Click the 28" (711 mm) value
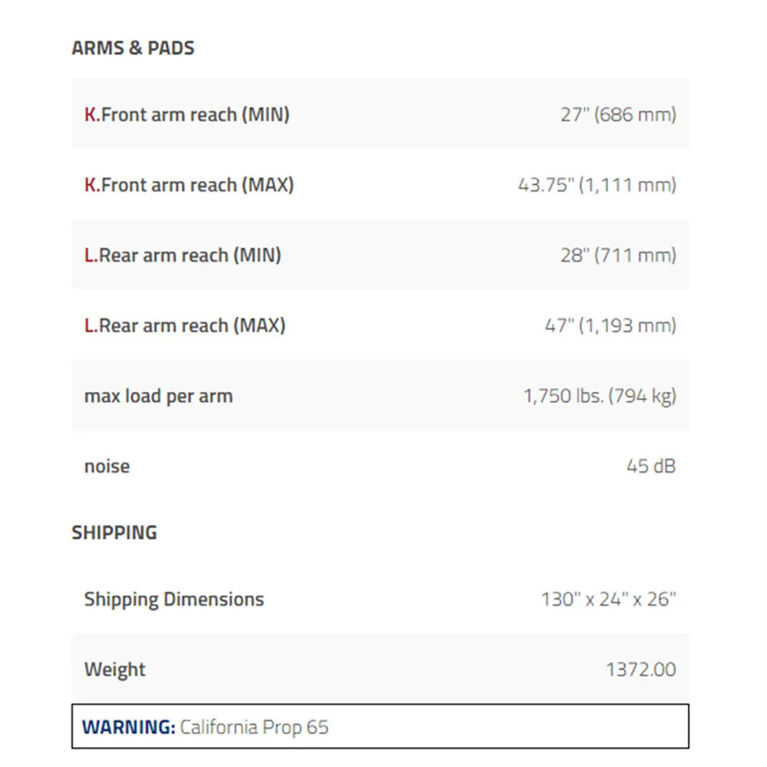Screen dimensions: 767x767 coord(618,255)
